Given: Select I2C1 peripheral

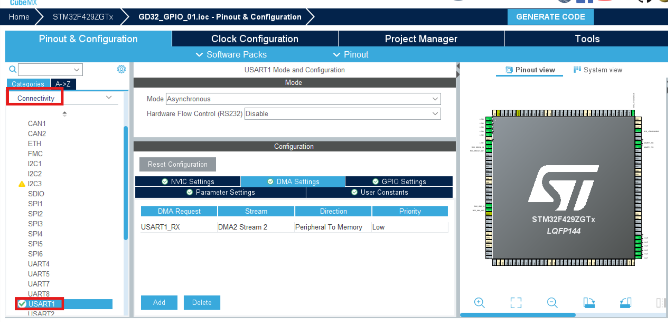Looking at the screenshot, I should tap(35, 164).
